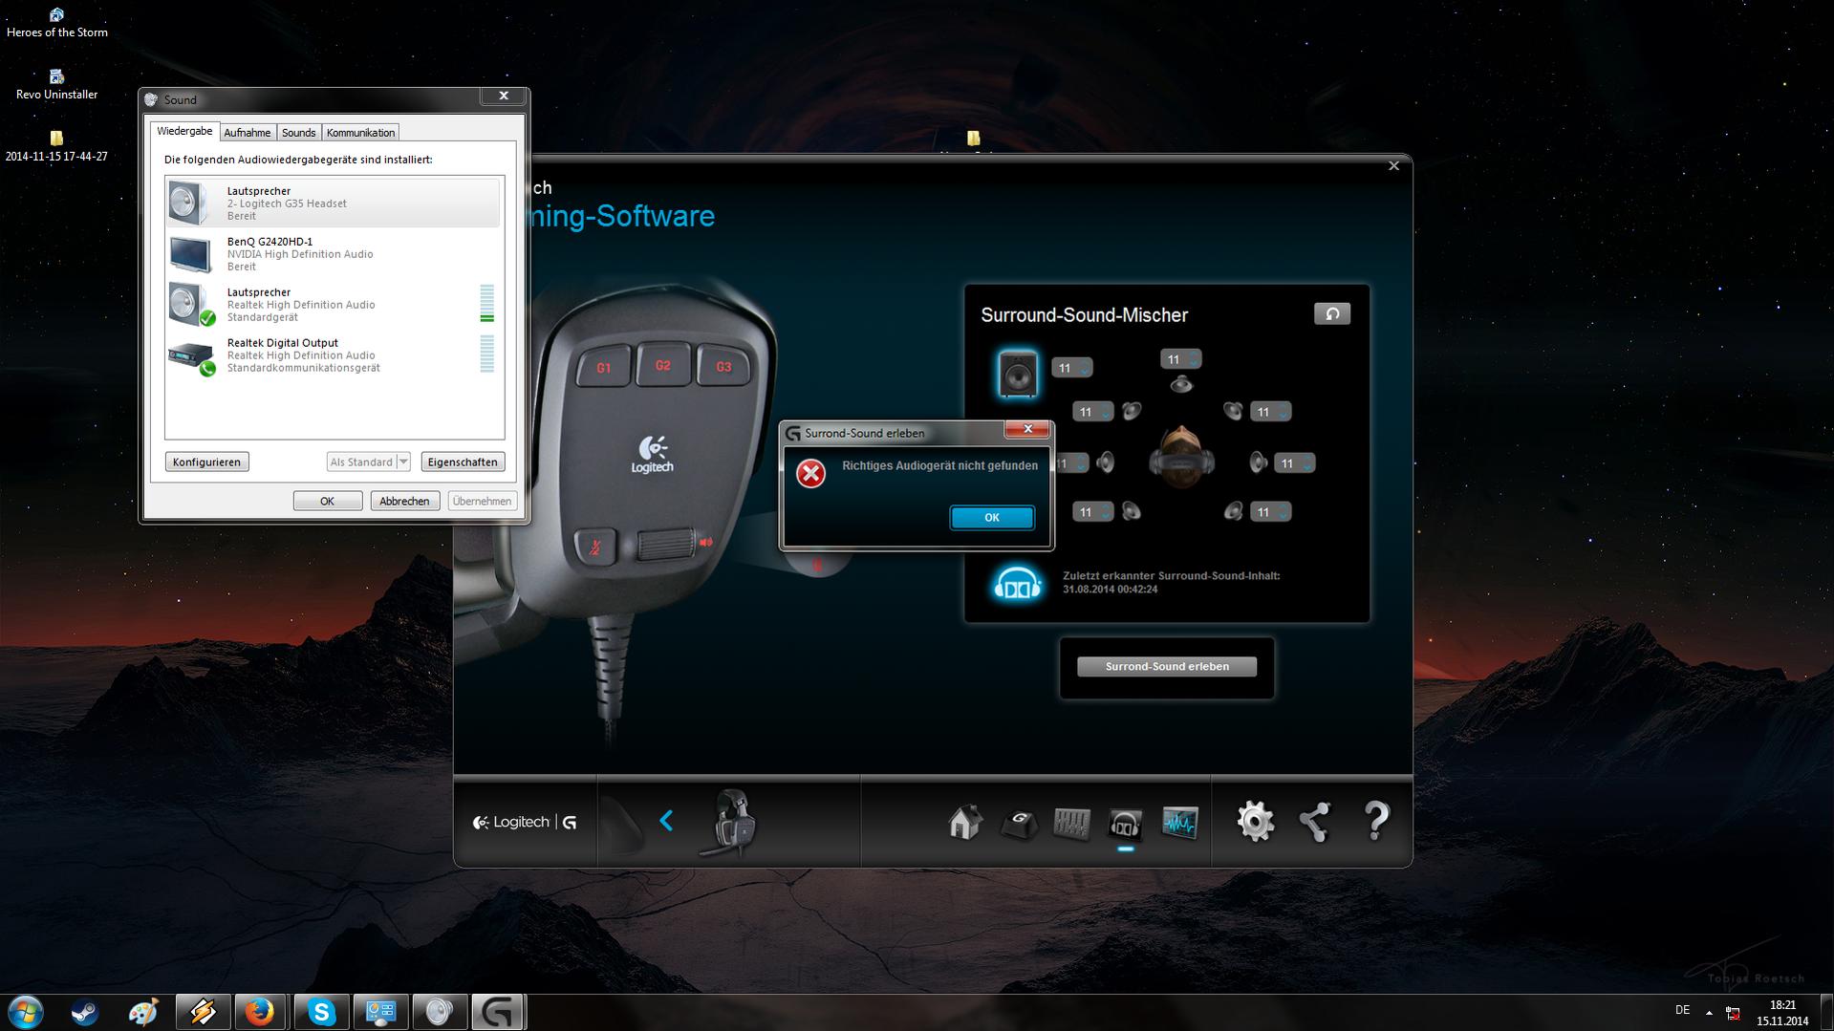Click the rear left speaker icon
1834x1031 pixels.
1132,511
